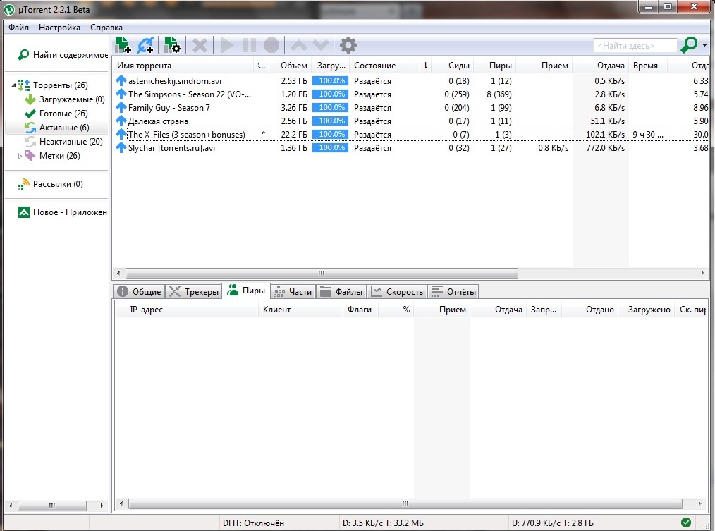Switch to the Части tab
This screenshot has height=531, width=715.
(293, 292)
